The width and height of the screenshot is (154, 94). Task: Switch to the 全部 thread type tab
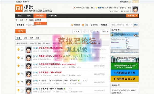(x=19, y=38)
